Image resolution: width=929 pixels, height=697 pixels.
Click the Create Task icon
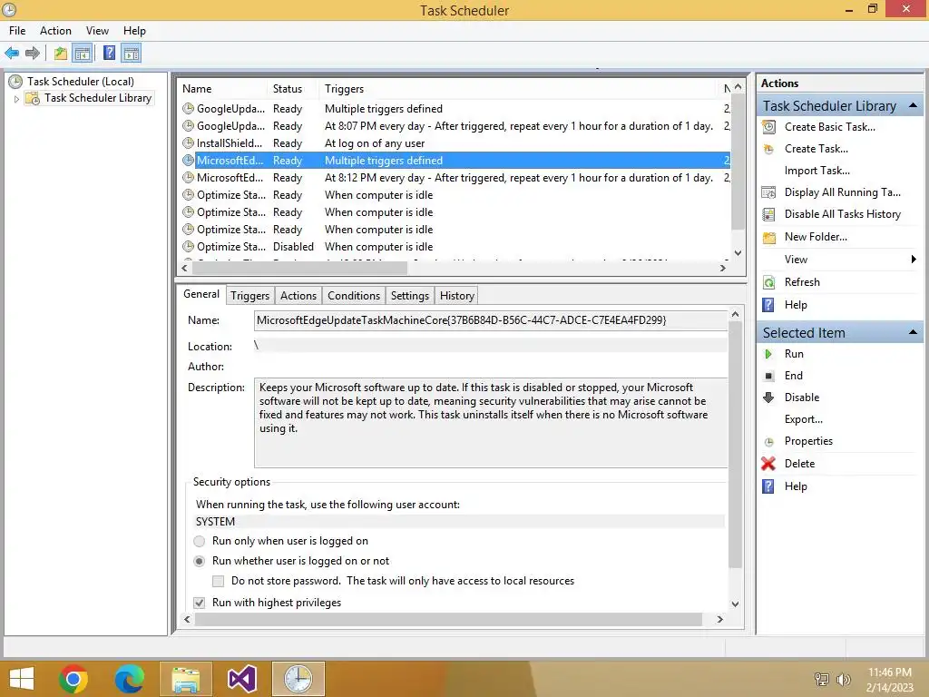tap(768, 149)
